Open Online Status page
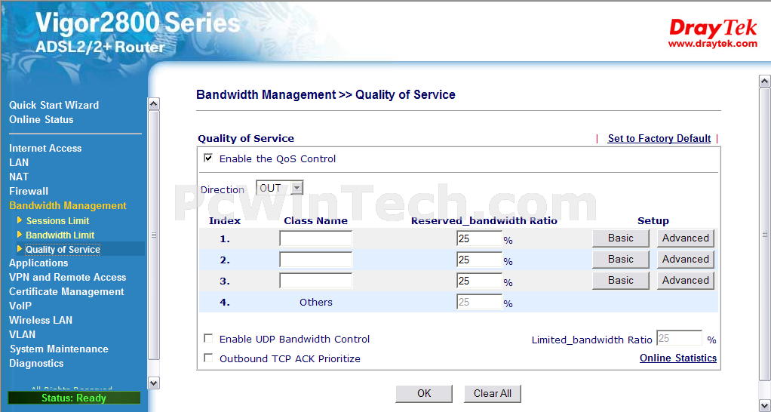The image size is (771, 412). click(x=41, y=119)
